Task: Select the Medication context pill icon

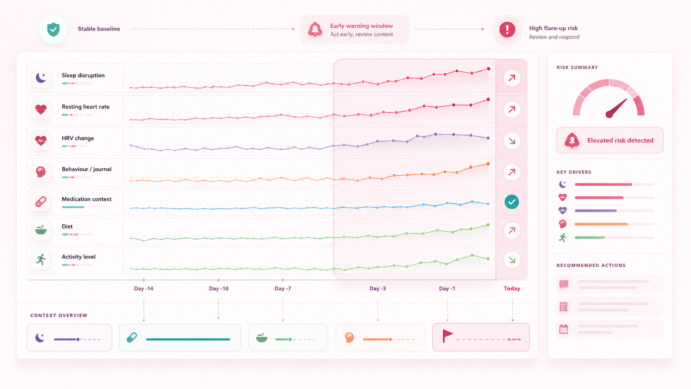Action: [41, 202]
